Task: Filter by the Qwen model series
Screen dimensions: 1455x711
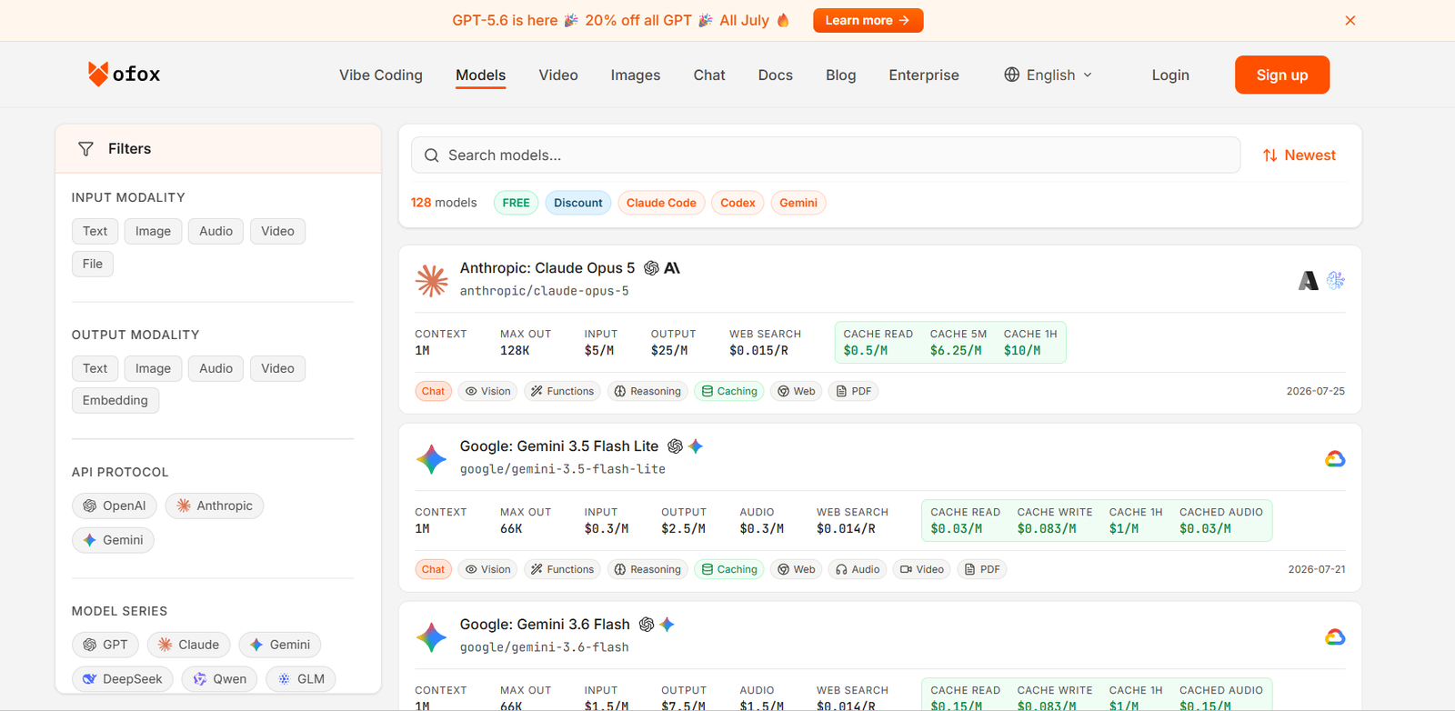Action: pyautogui.click(x=219, y=679)
